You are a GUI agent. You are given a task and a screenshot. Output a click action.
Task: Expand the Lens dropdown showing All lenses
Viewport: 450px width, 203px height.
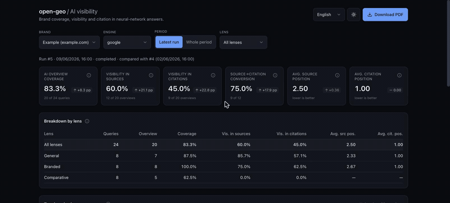[243, 42]
